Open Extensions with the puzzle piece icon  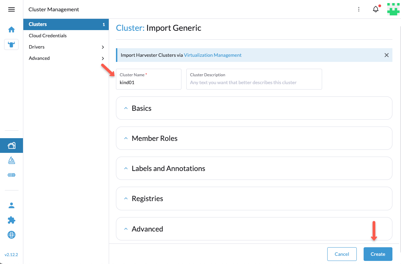pyautogui.click(x=11, y=220)
